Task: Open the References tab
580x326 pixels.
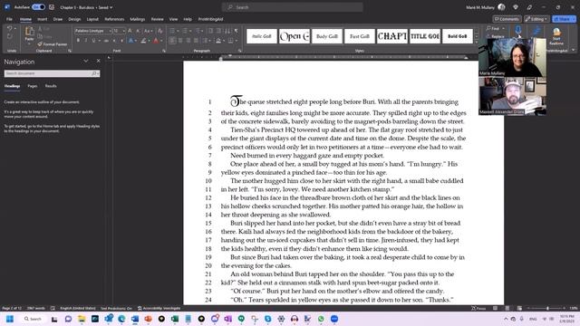Action: click(x=114, y=19)
